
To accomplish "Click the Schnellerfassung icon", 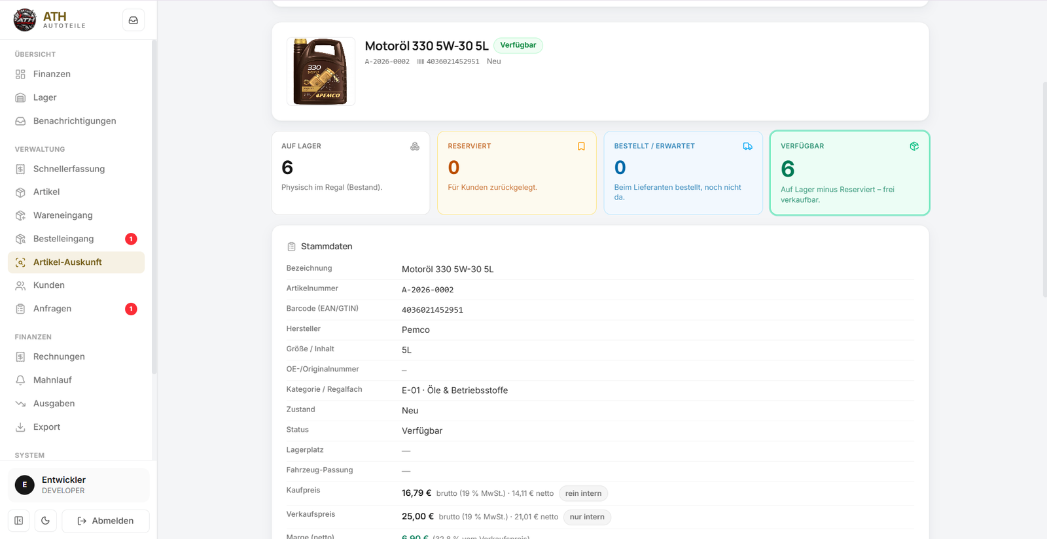I will click(20, 169).
